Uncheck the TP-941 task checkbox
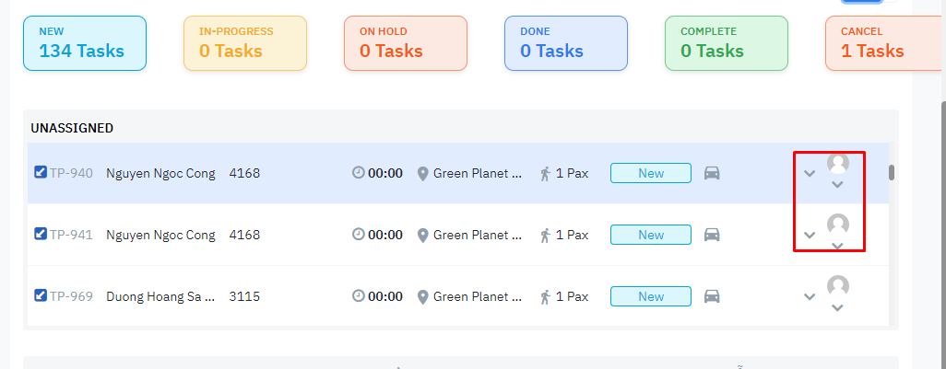946x369 pixels. pos(41,234)
